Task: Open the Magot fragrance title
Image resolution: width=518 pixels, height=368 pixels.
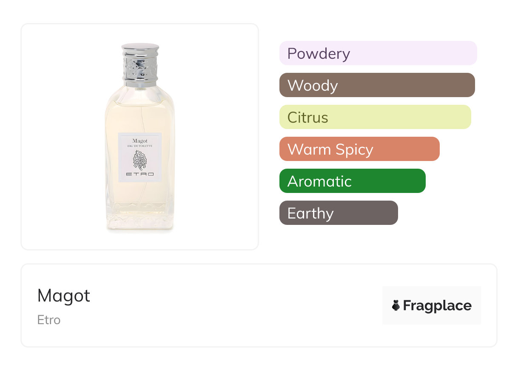Action: (x=64, y=296)
